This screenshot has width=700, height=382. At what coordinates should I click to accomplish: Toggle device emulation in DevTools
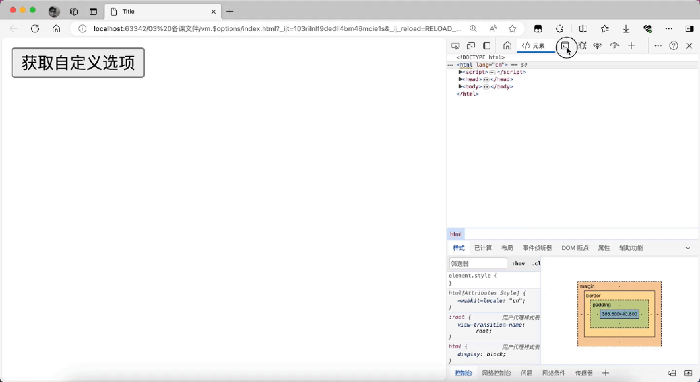[471, 45]
